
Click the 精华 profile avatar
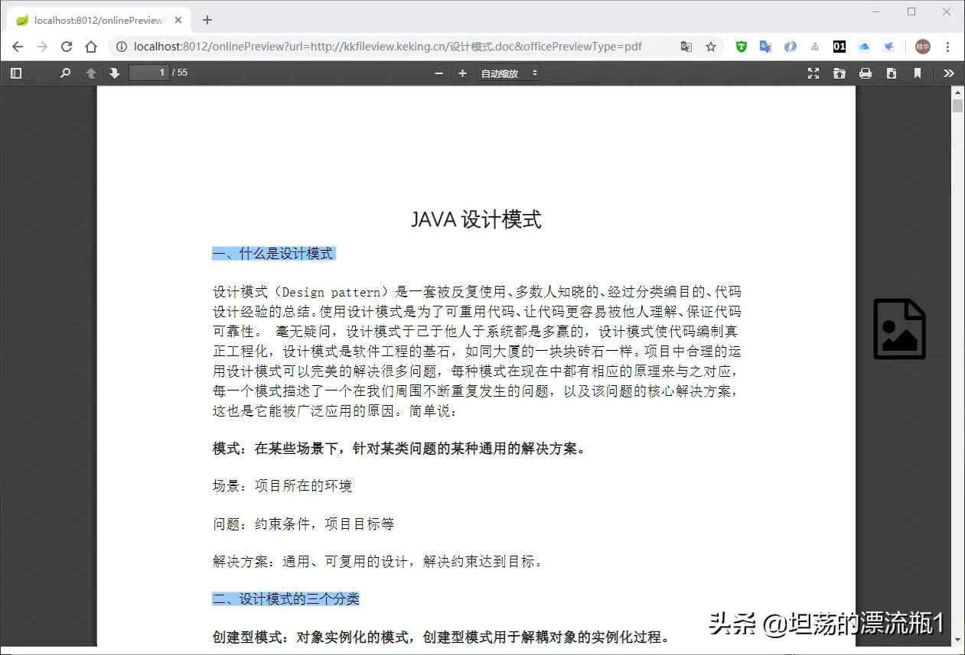[x=922, y=47]
